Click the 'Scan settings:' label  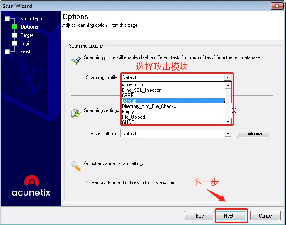(104, 134)
